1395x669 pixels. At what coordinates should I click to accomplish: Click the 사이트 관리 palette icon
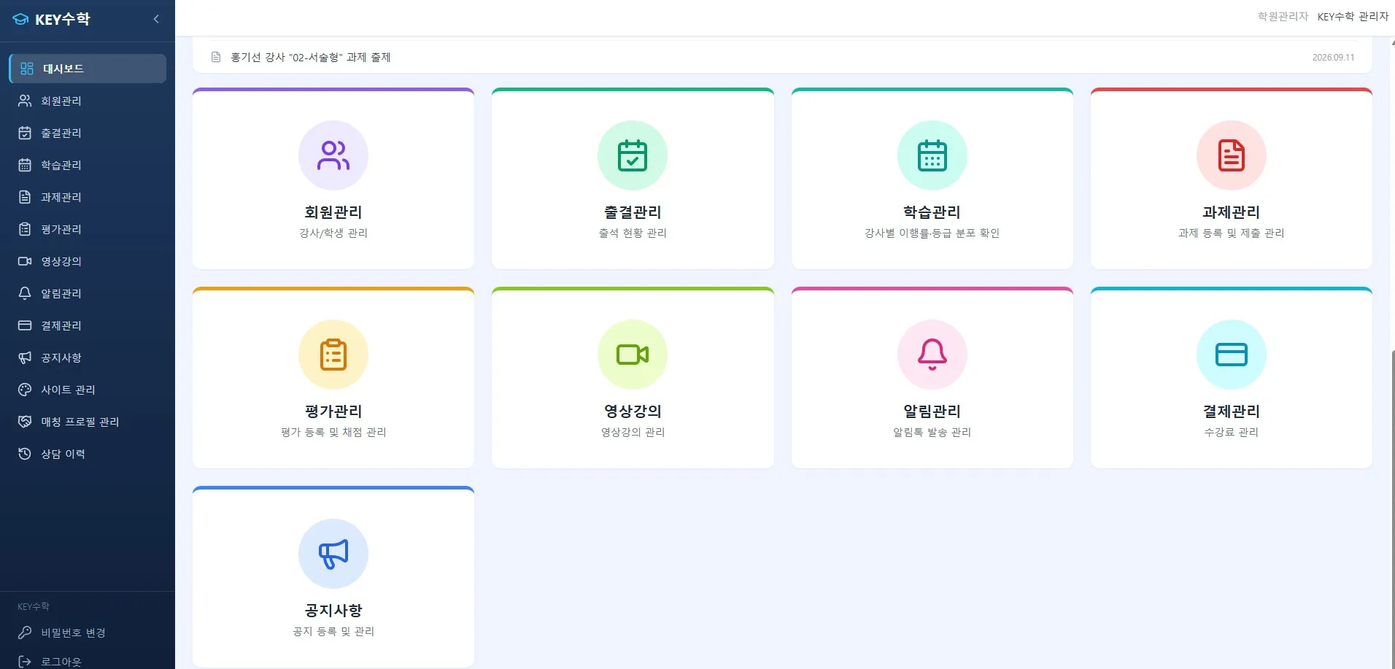(25, 390)
